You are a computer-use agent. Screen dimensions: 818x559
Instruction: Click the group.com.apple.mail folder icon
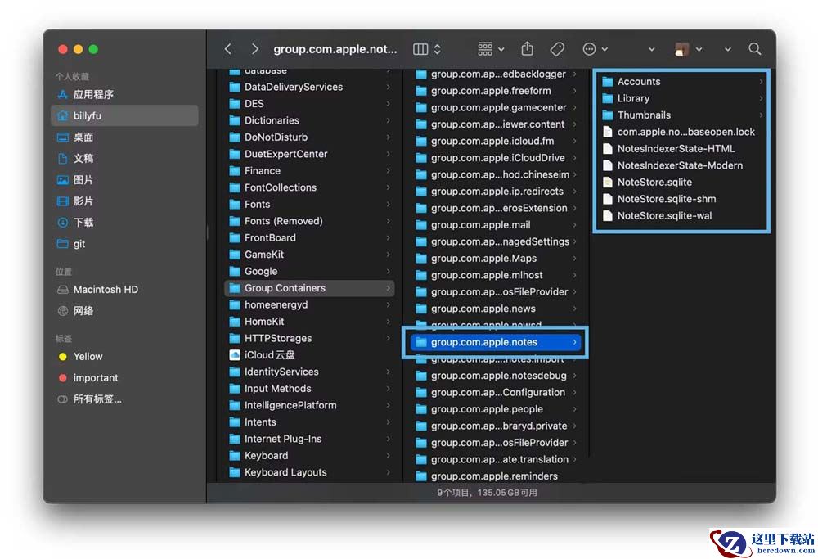421,225
